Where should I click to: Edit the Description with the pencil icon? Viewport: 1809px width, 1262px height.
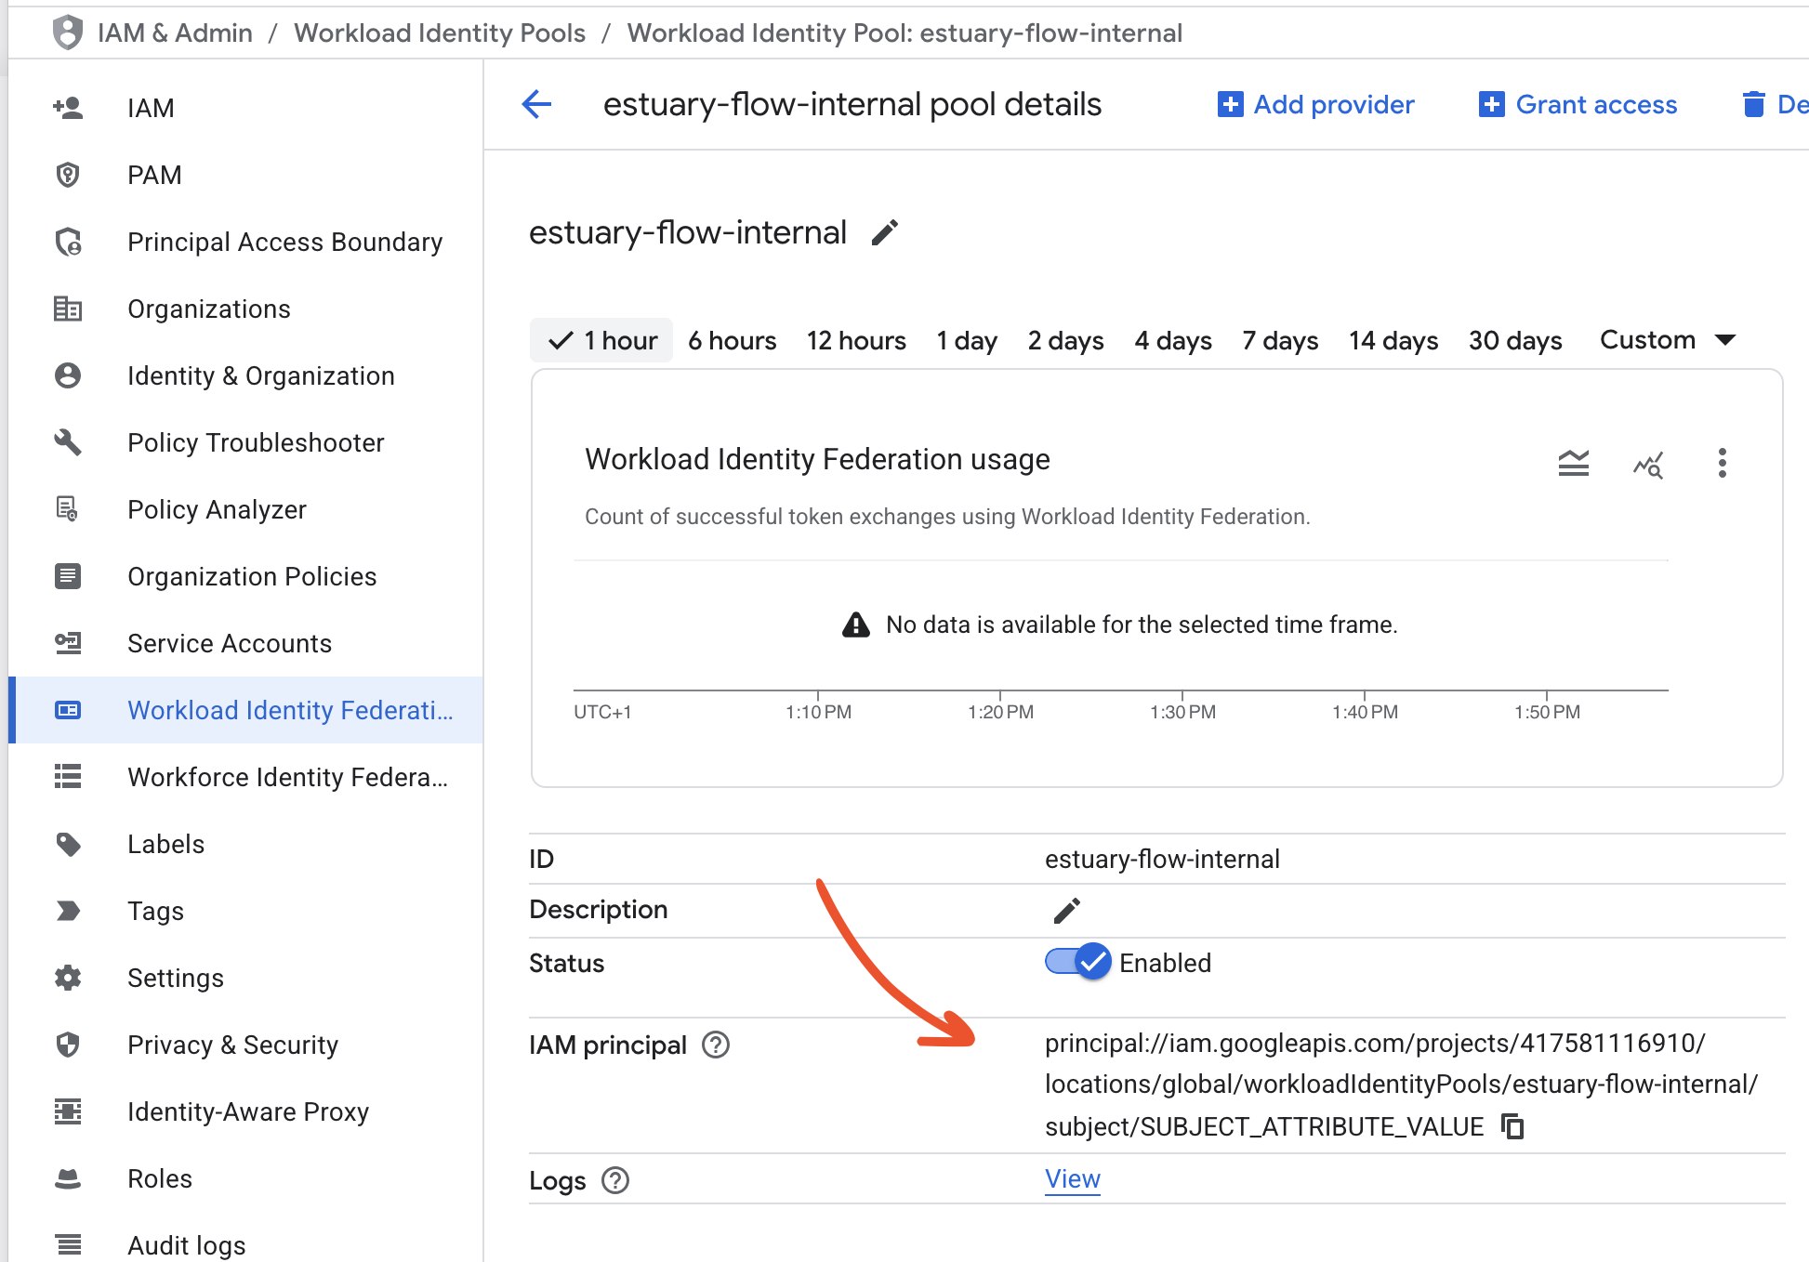pyautogui.click(x=1067, y=909)
